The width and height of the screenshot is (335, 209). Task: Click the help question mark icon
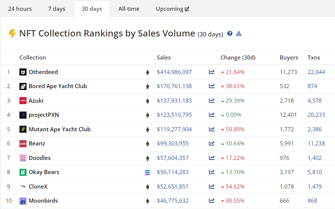[x=230, y=33]
